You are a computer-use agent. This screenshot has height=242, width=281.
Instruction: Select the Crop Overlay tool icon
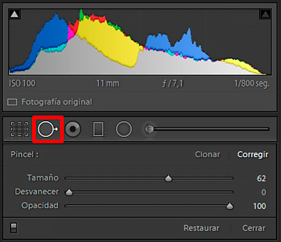tap(19, 129)
